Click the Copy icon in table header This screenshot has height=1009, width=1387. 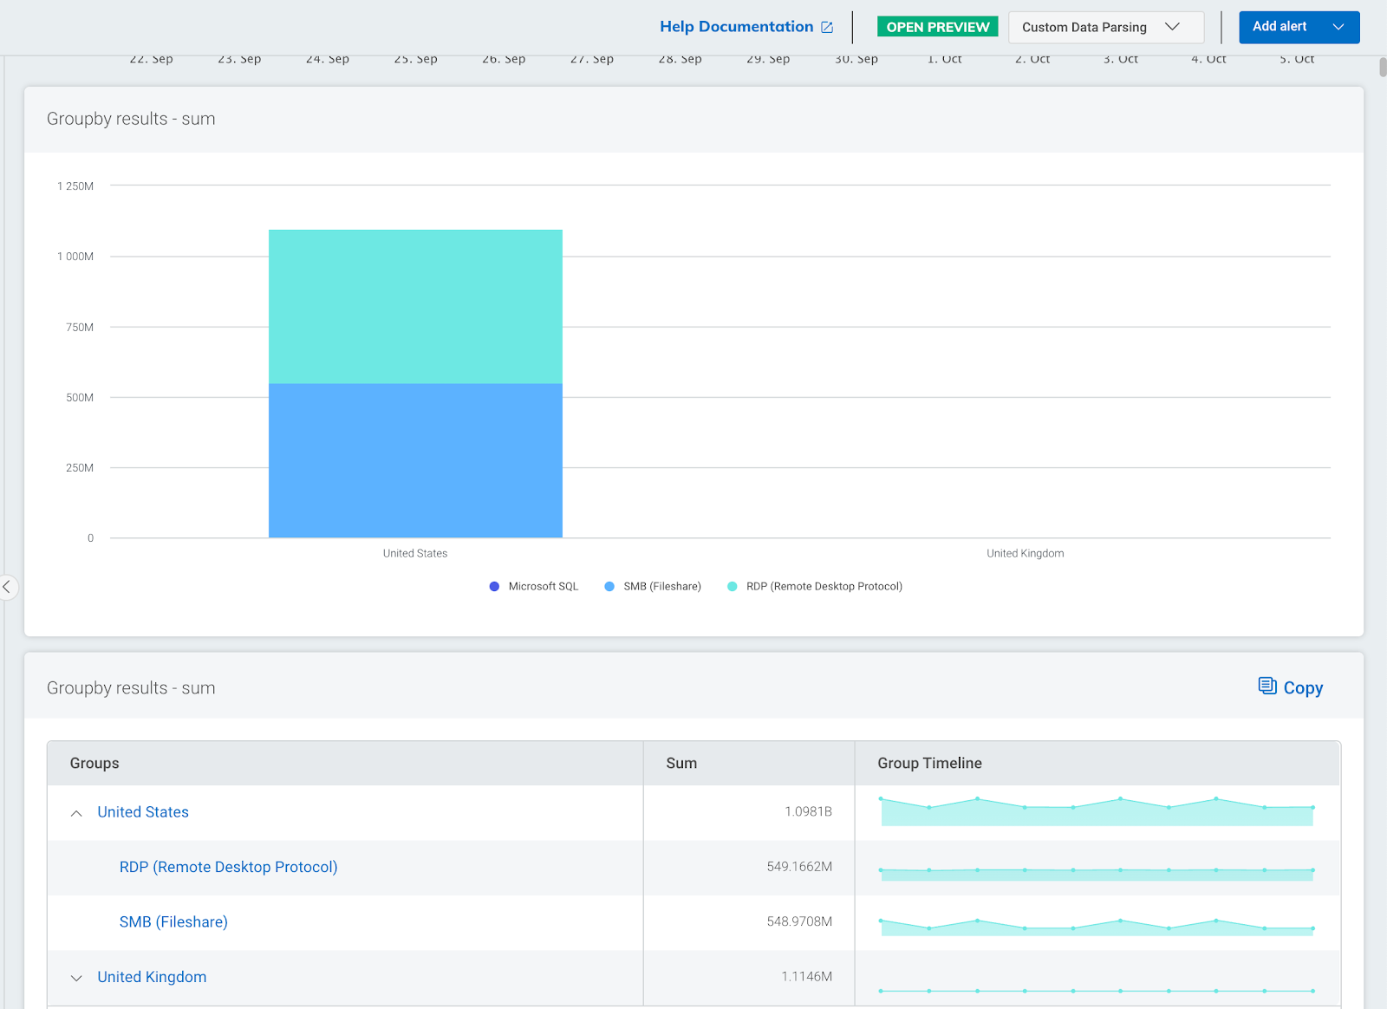(1267, 687)
